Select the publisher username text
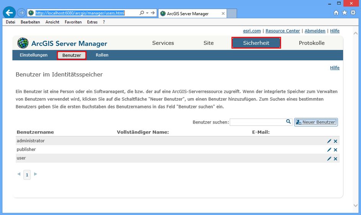The width and height of the screenshot is (361, 215). [x=26, y=150]
